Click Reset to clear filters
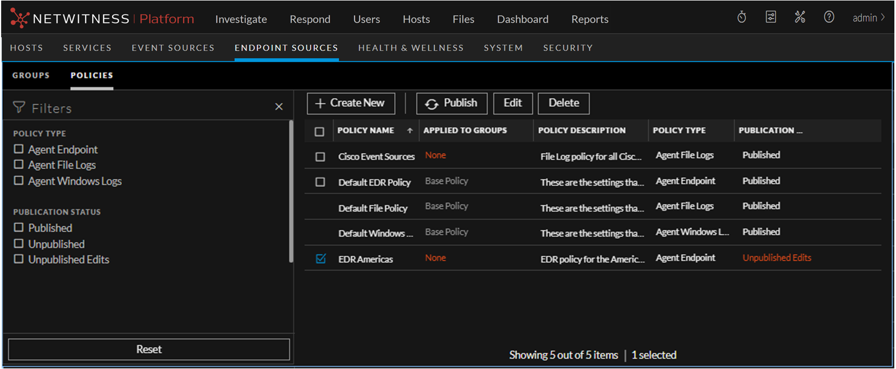Image resolution: width=896 pixels, height=369 pixels. 149,350
